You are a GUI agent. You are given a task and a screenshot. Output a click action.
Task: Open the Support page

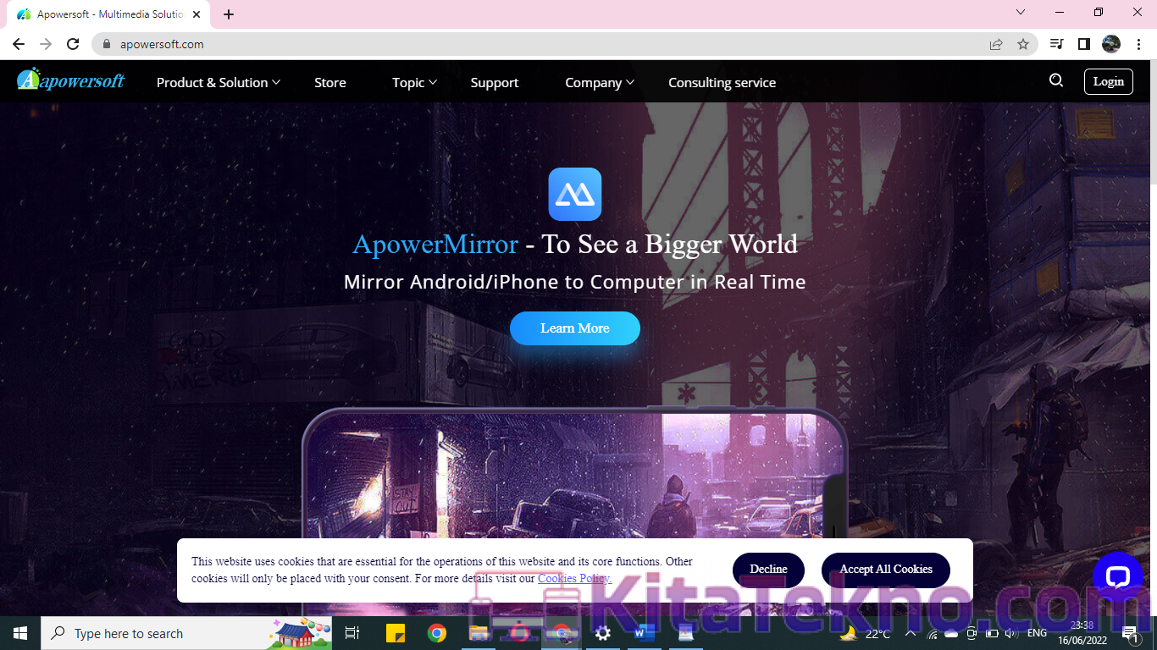[495, 82]
